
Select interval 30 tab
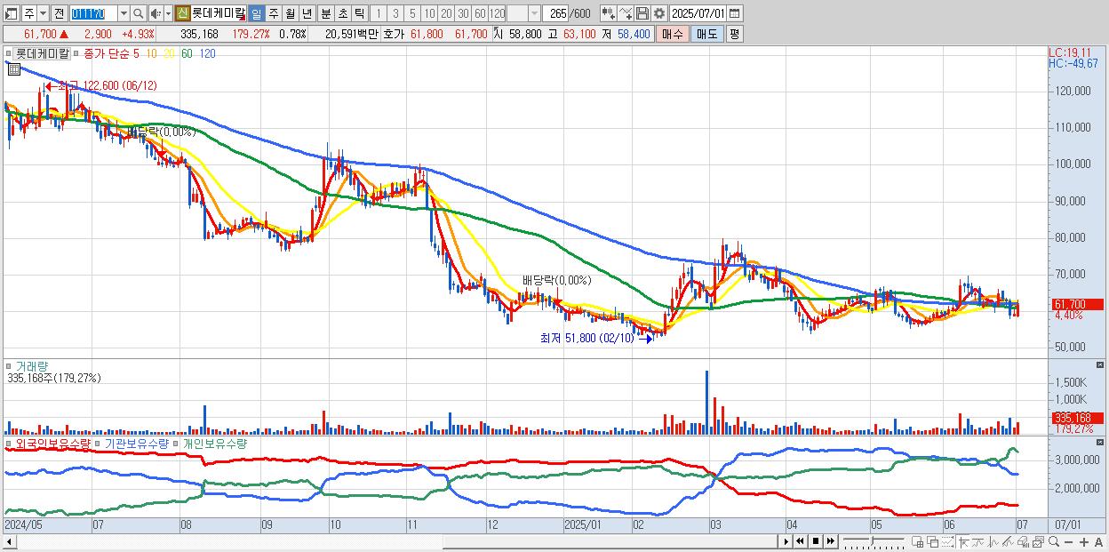click(x=463, y=13)
